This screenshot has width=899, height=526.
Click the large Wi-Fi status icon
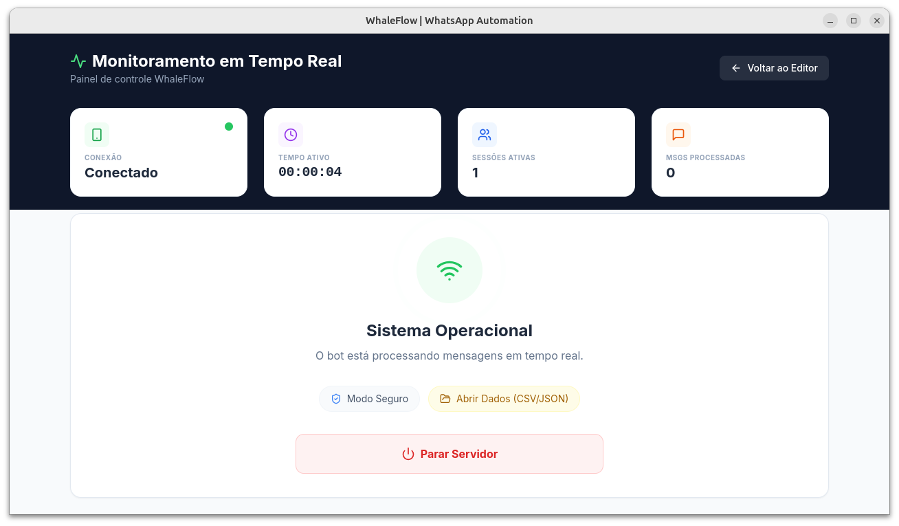449,270
